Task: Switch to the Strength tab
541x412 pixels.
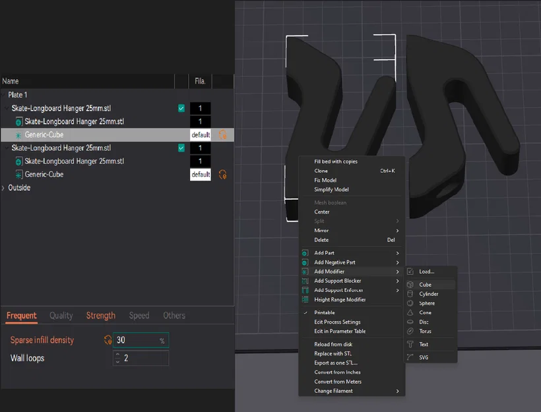Action: [101, 316]
